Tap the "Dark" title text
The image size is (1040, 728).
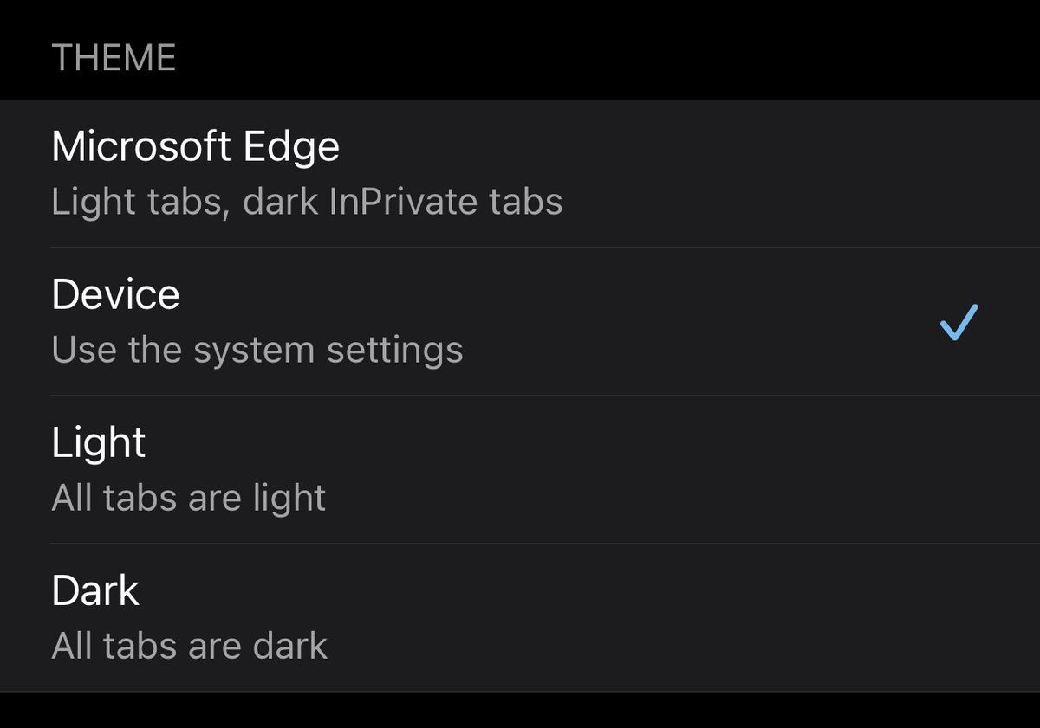point(94,590)
